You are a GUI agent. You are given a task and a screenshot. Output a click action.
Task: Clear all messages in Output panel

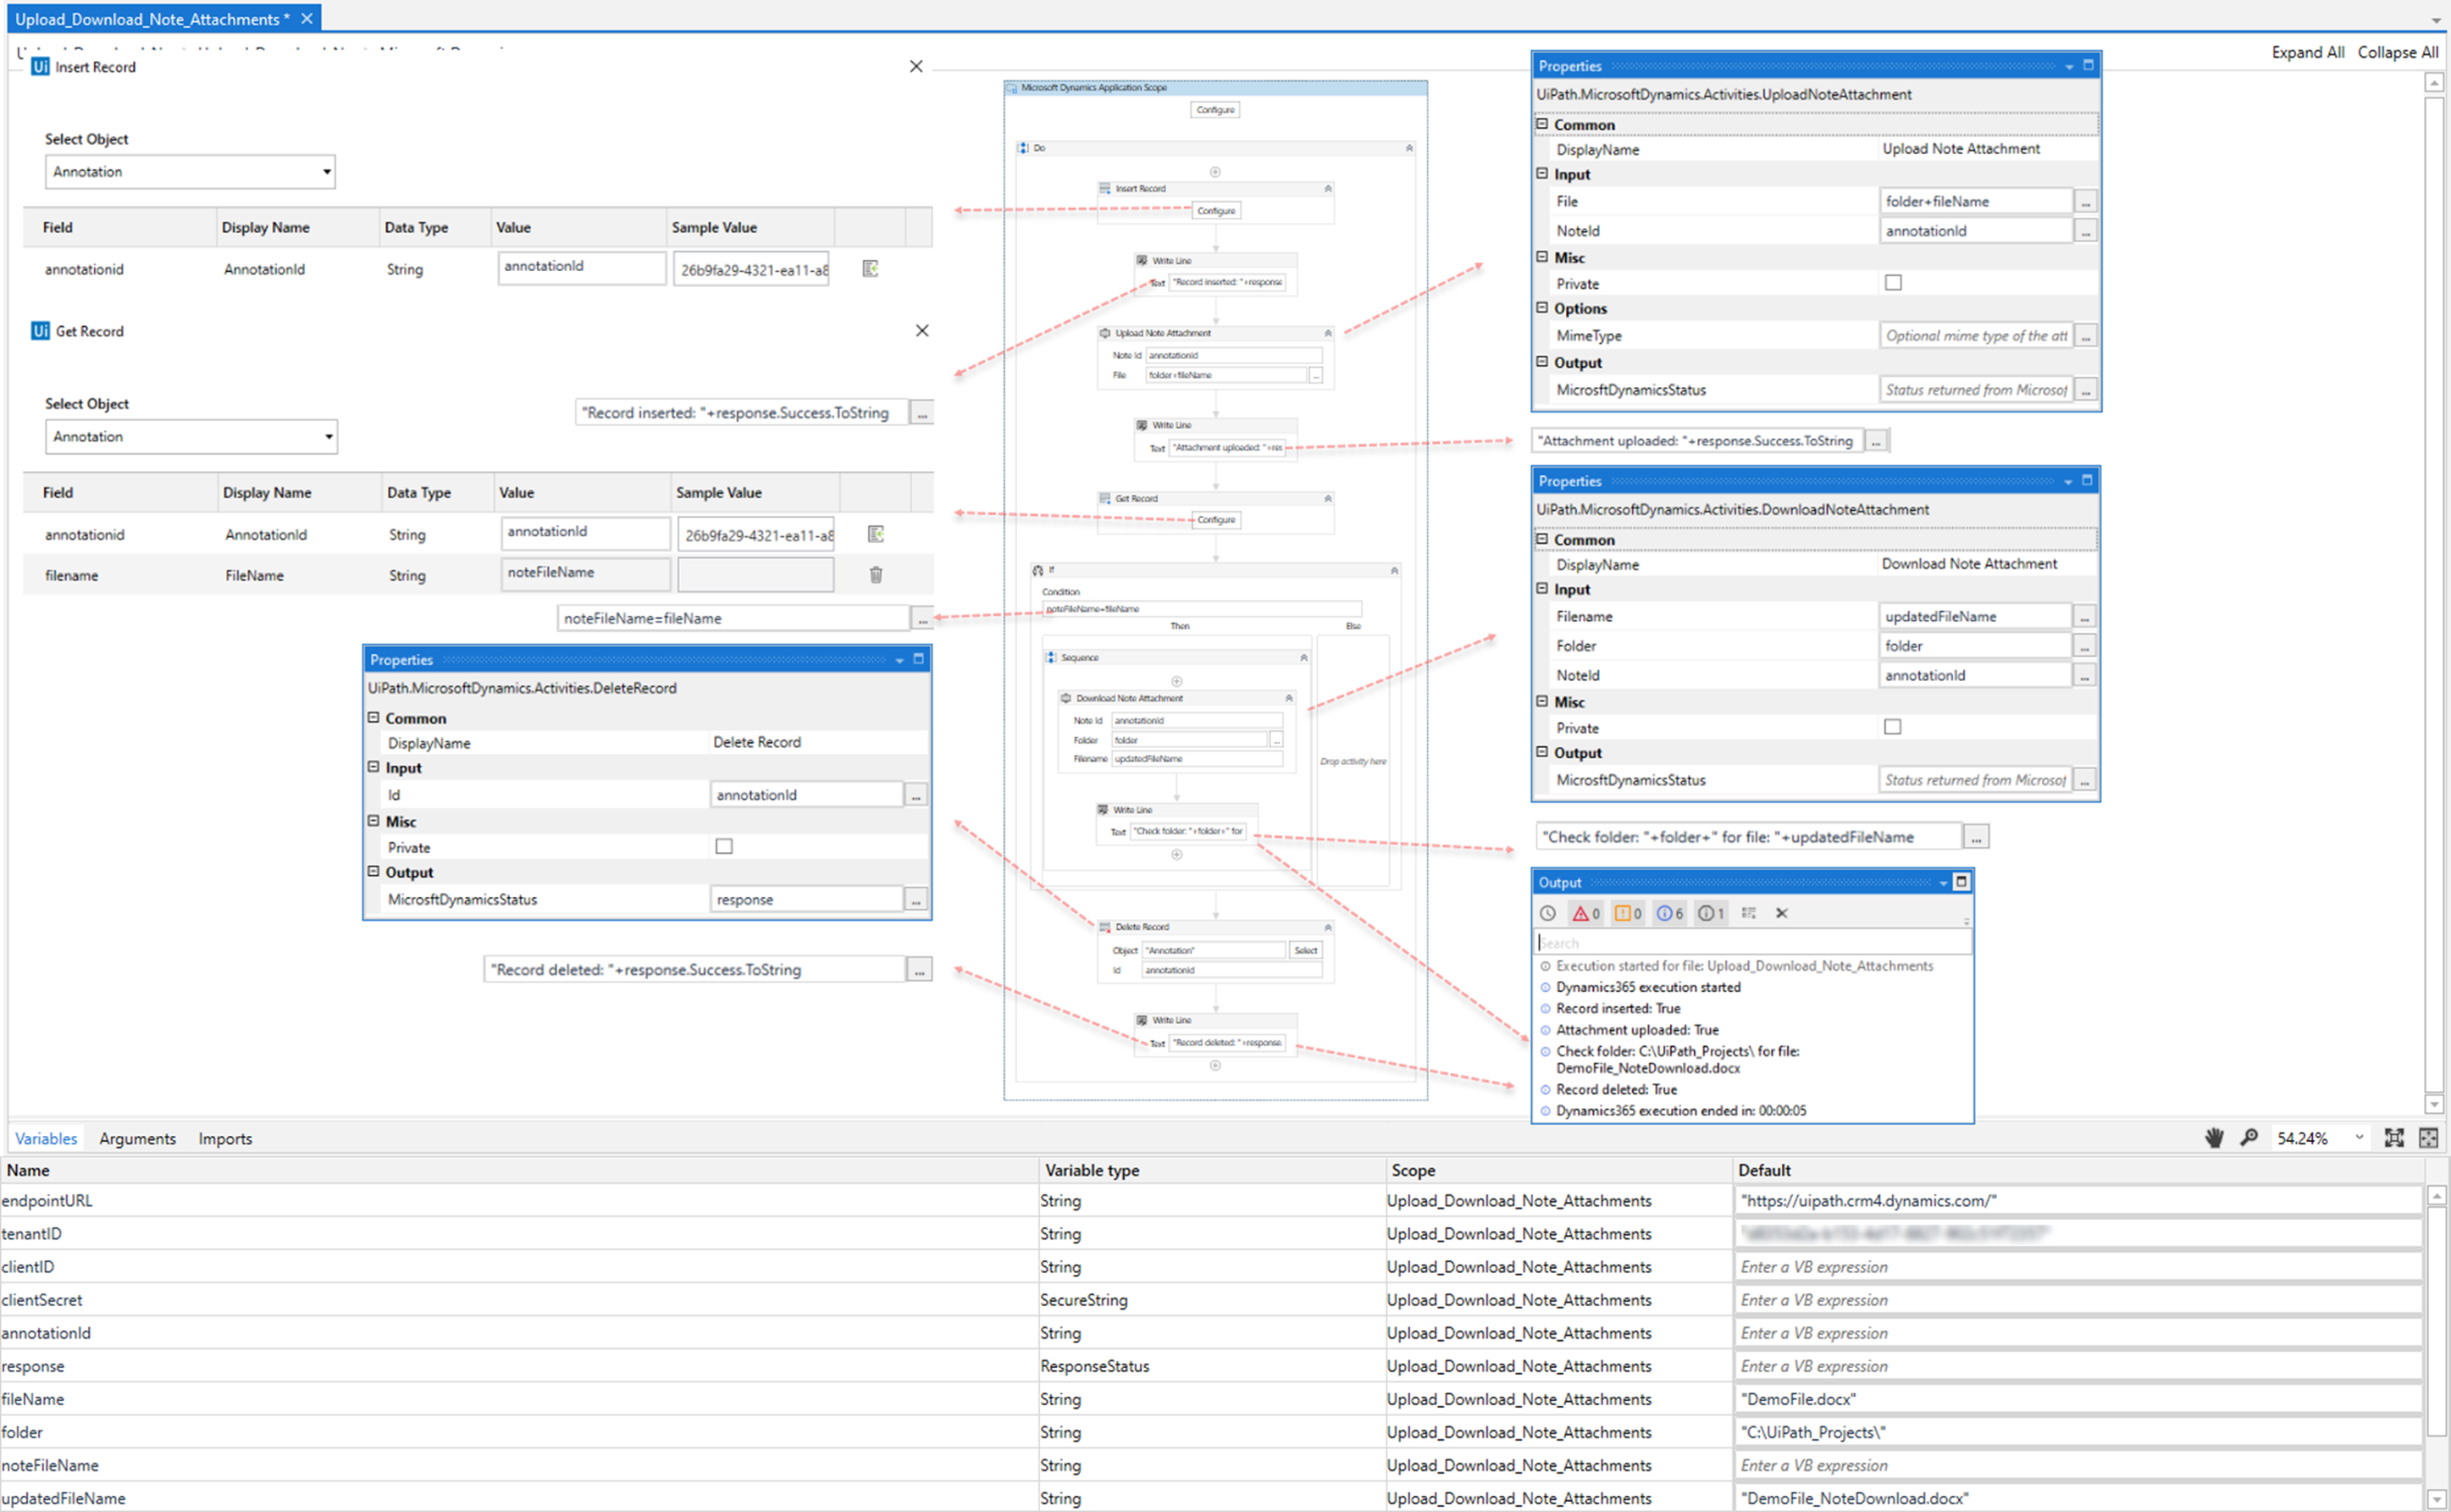pyautogui.click(x=1781, y=913)
